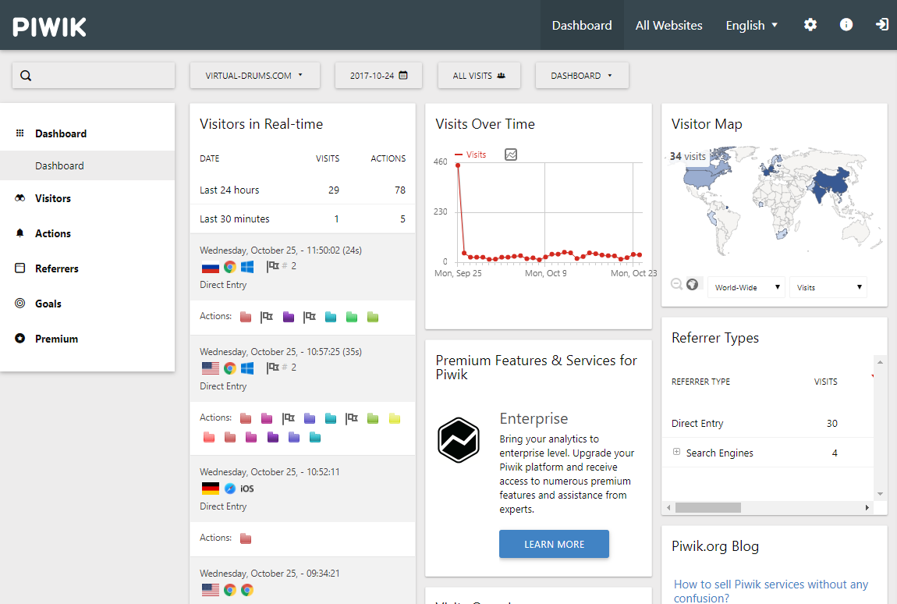Screen dimensions: 897x604
Task: Click the search magnifier icon
Action: click(x=26, y=76)
